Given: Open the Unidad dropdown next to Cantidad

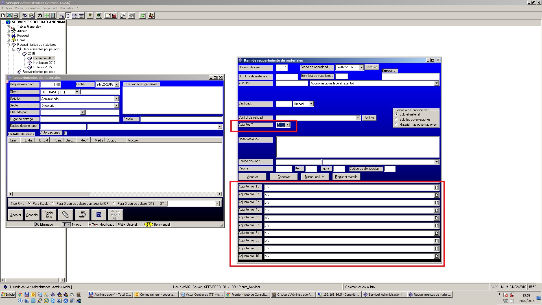Looking at the screenshot, I should (311, 104).
